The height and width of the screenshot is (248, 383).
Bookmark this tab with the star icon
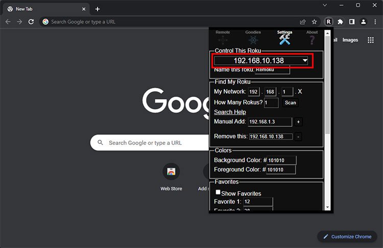[x=315, y=22]
